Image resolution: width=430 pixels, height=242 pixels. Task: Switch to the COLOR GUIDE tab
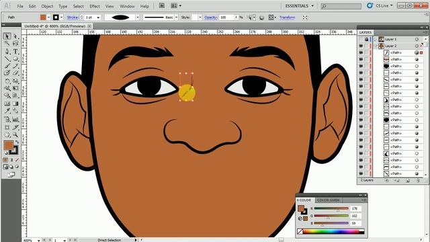coord(329,200)
